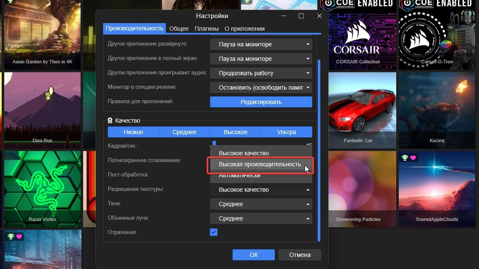This screenshot has width=479, height=269.
Task: Select Высокая производительность option
Action: point(260,164)
